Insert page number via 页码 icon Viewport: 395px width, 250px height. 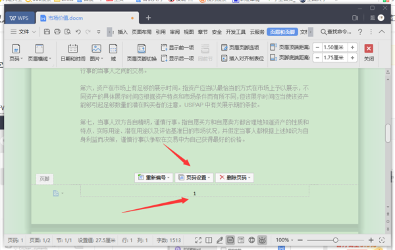tap(16, 53)
